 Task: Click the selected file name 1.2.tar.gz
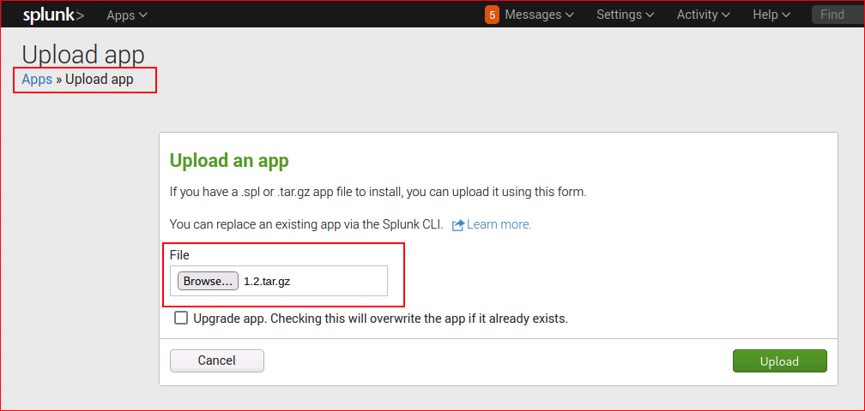tap(267, 282)
